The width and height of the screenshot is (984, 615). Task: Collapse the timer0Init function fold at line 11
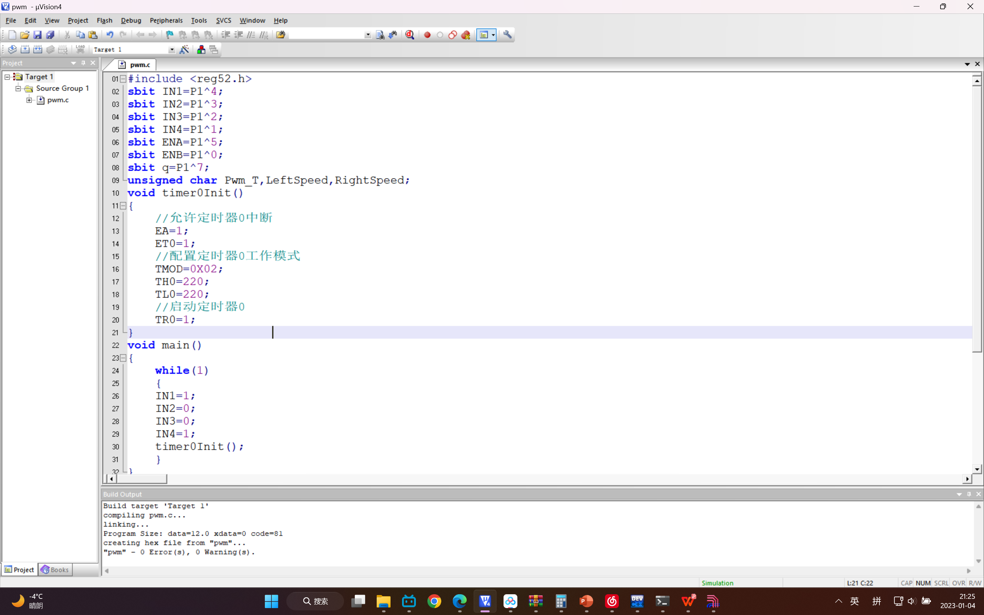(x=123, y=206)
